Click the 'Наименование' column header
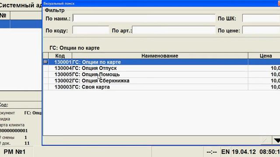The image size is (280, 157). (x=160, y=56)
